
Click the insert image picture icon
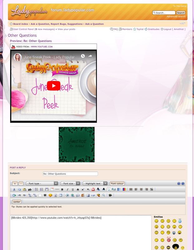tap(88, 195)
